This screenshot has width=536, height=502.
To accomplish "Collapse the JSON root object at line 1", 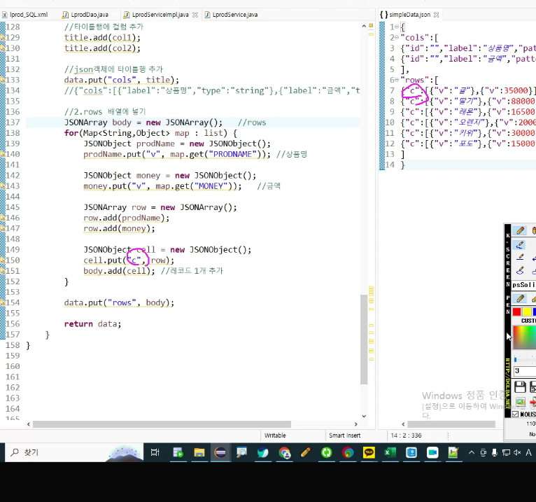I will pyautogui.click(x=397, y=27).
